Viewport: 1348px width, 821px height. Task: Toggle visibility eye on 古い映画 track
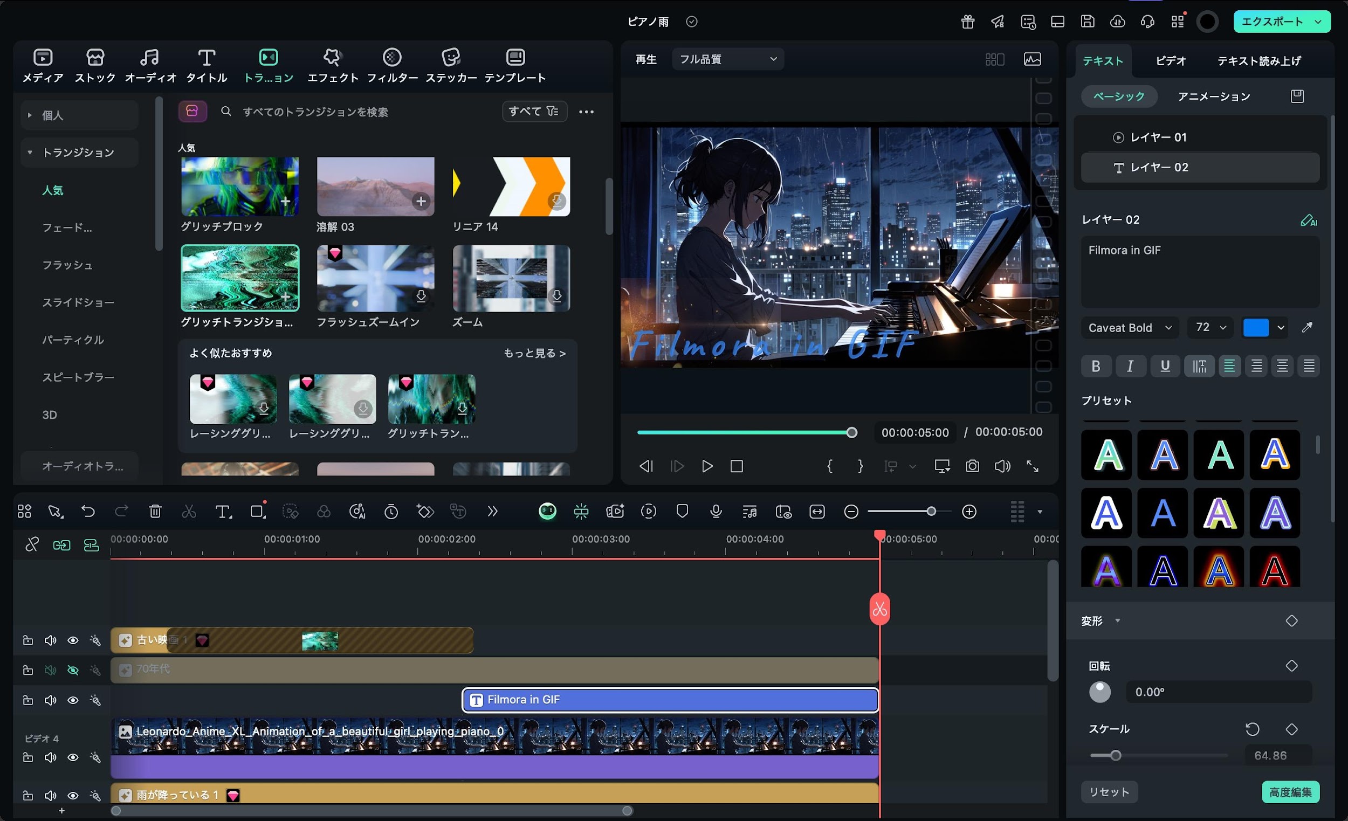tap(73, 640)
